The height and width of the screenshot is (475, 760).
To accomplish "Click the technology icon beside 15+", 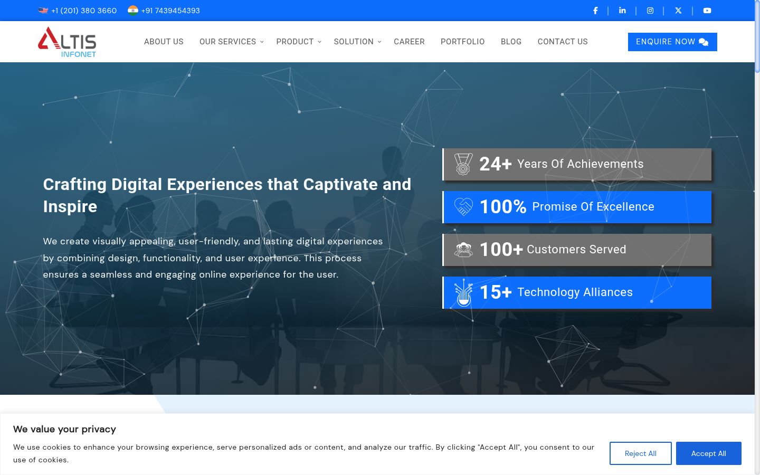I will coord(463,292).
